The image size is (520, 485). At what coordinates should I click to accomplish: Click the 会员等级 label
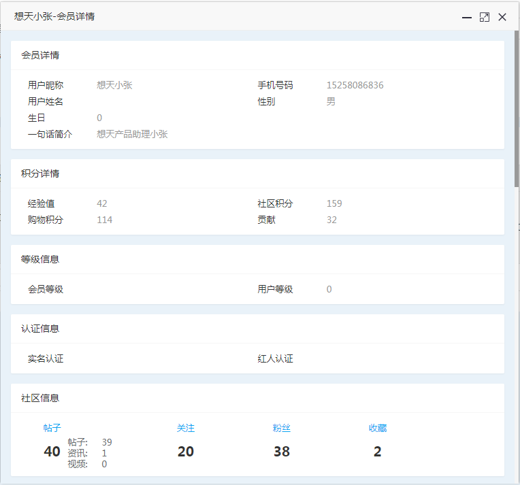pos(46,289)
